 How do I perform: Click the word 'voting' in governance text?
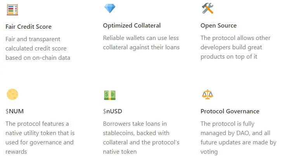[x=209, y=152]
